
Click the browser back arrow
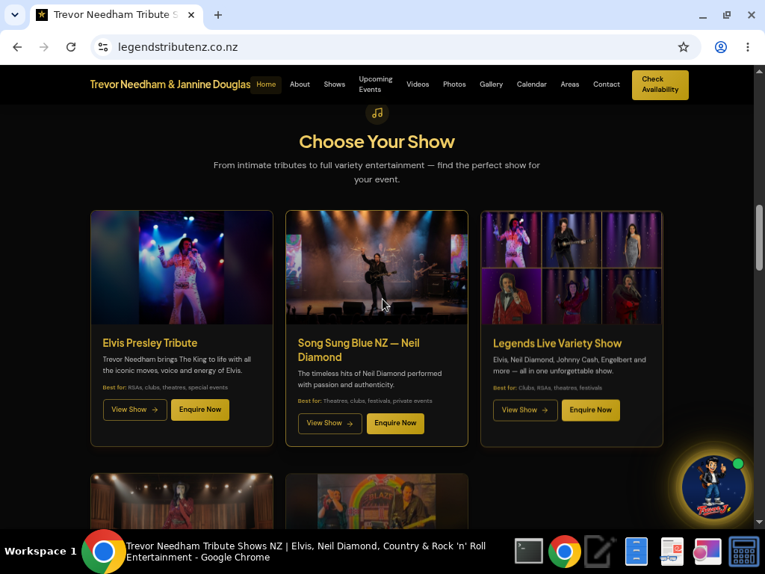(17, 47)
